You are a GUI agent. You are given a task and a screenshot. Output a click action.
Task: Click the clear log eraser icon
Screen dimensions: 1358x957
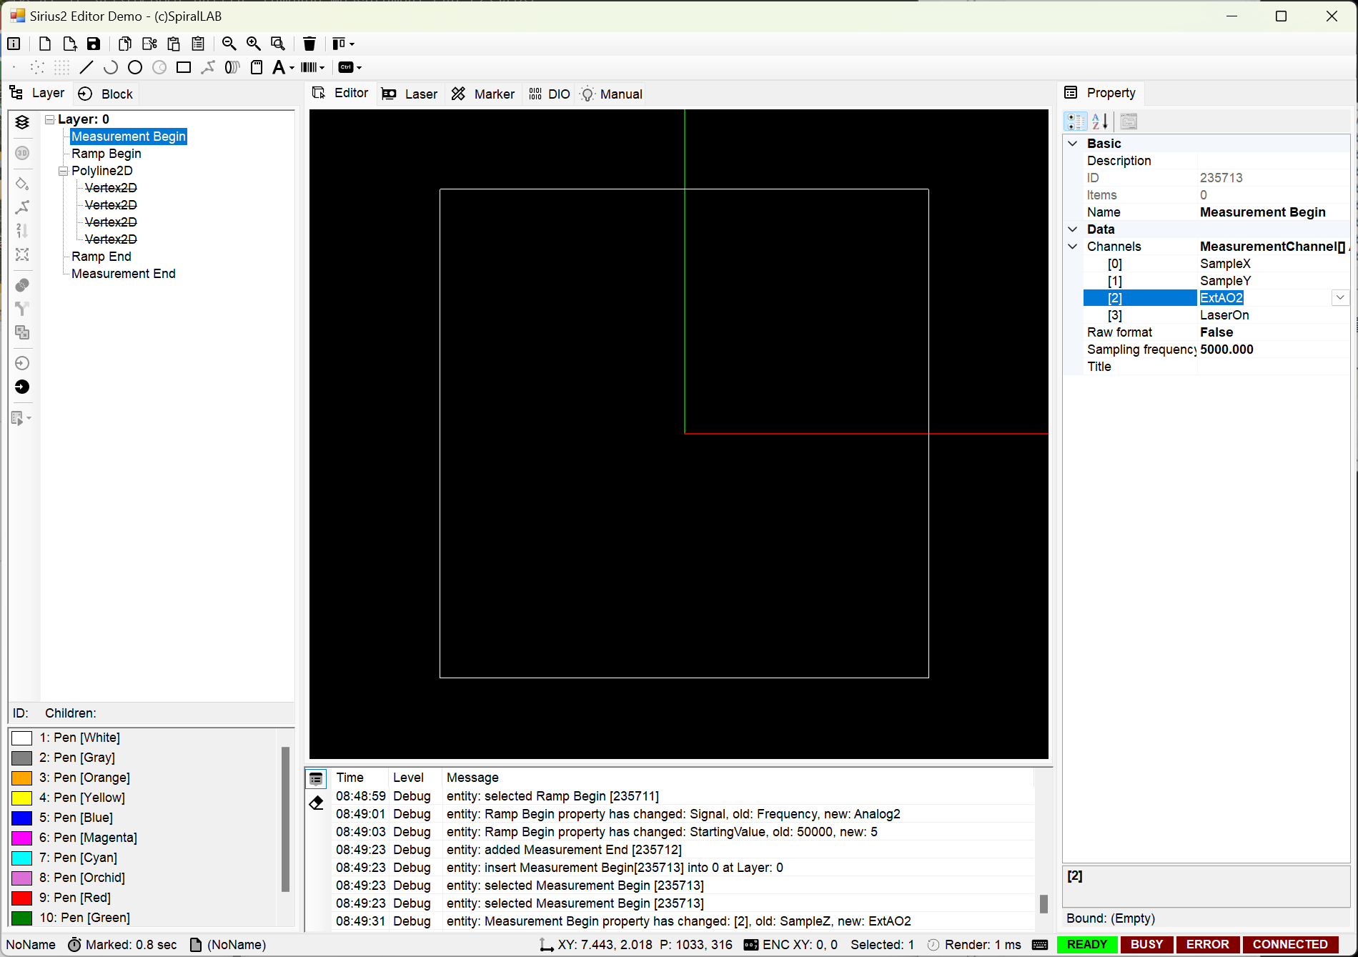tap(316, 803)
